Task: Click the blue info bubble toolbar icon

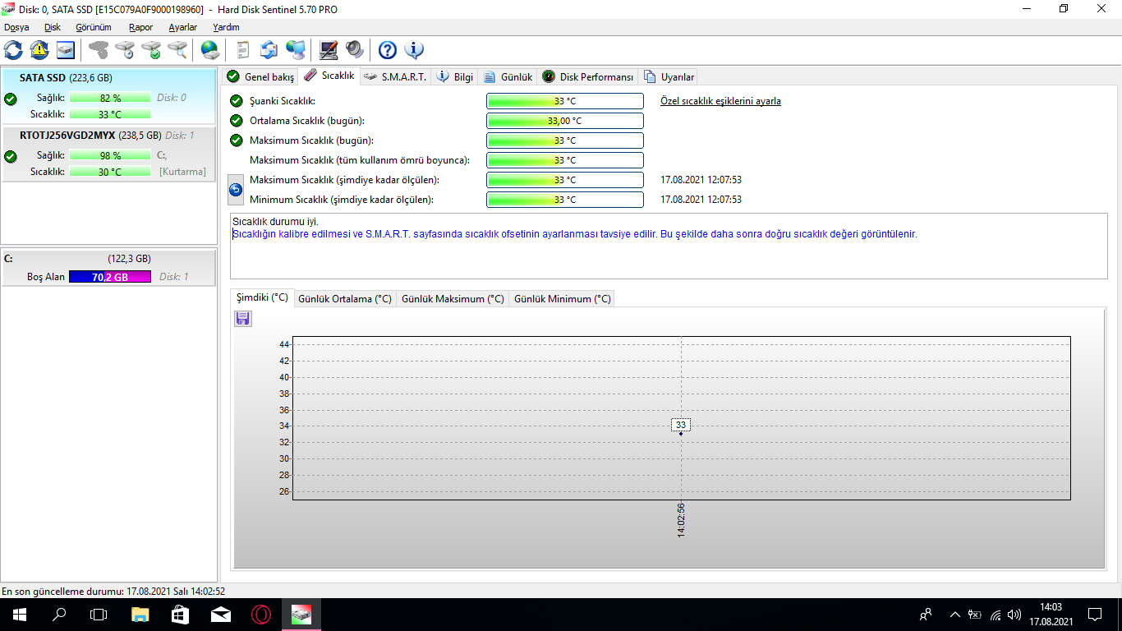Action: (x=414, y=50)
